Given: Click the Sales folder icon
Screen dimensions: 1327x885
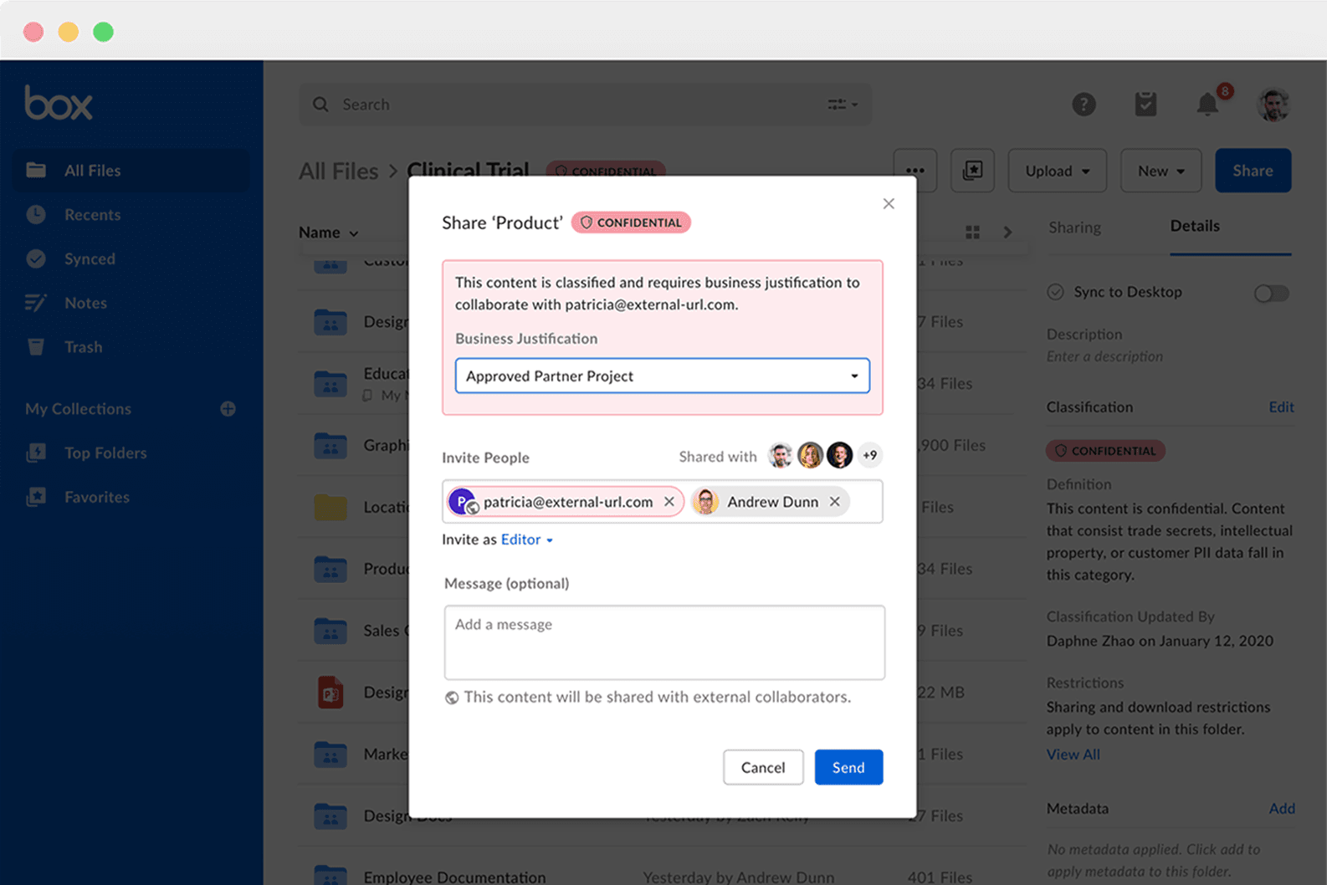Looking at the screenshot, I should point(330,631).
